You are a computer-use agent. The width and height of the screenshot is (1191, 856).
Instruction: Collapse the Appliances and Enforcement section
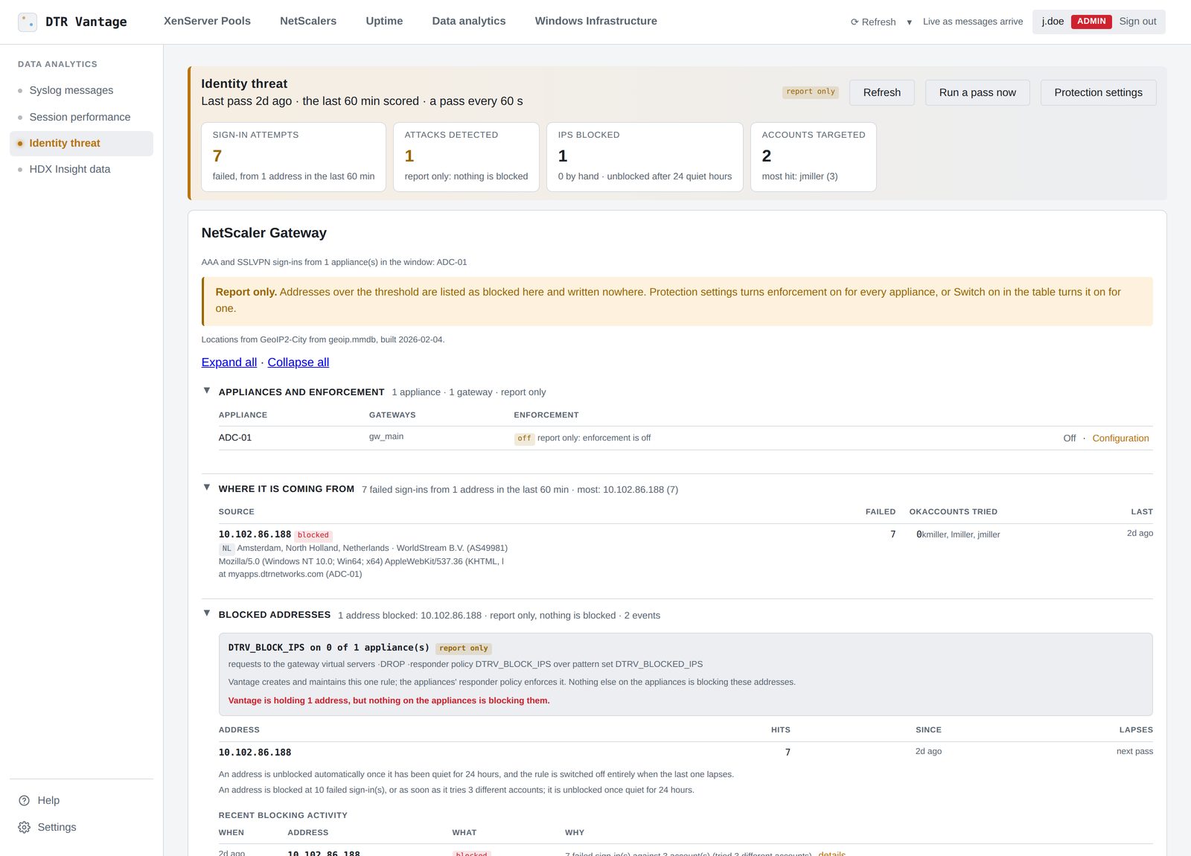point(207,391)
